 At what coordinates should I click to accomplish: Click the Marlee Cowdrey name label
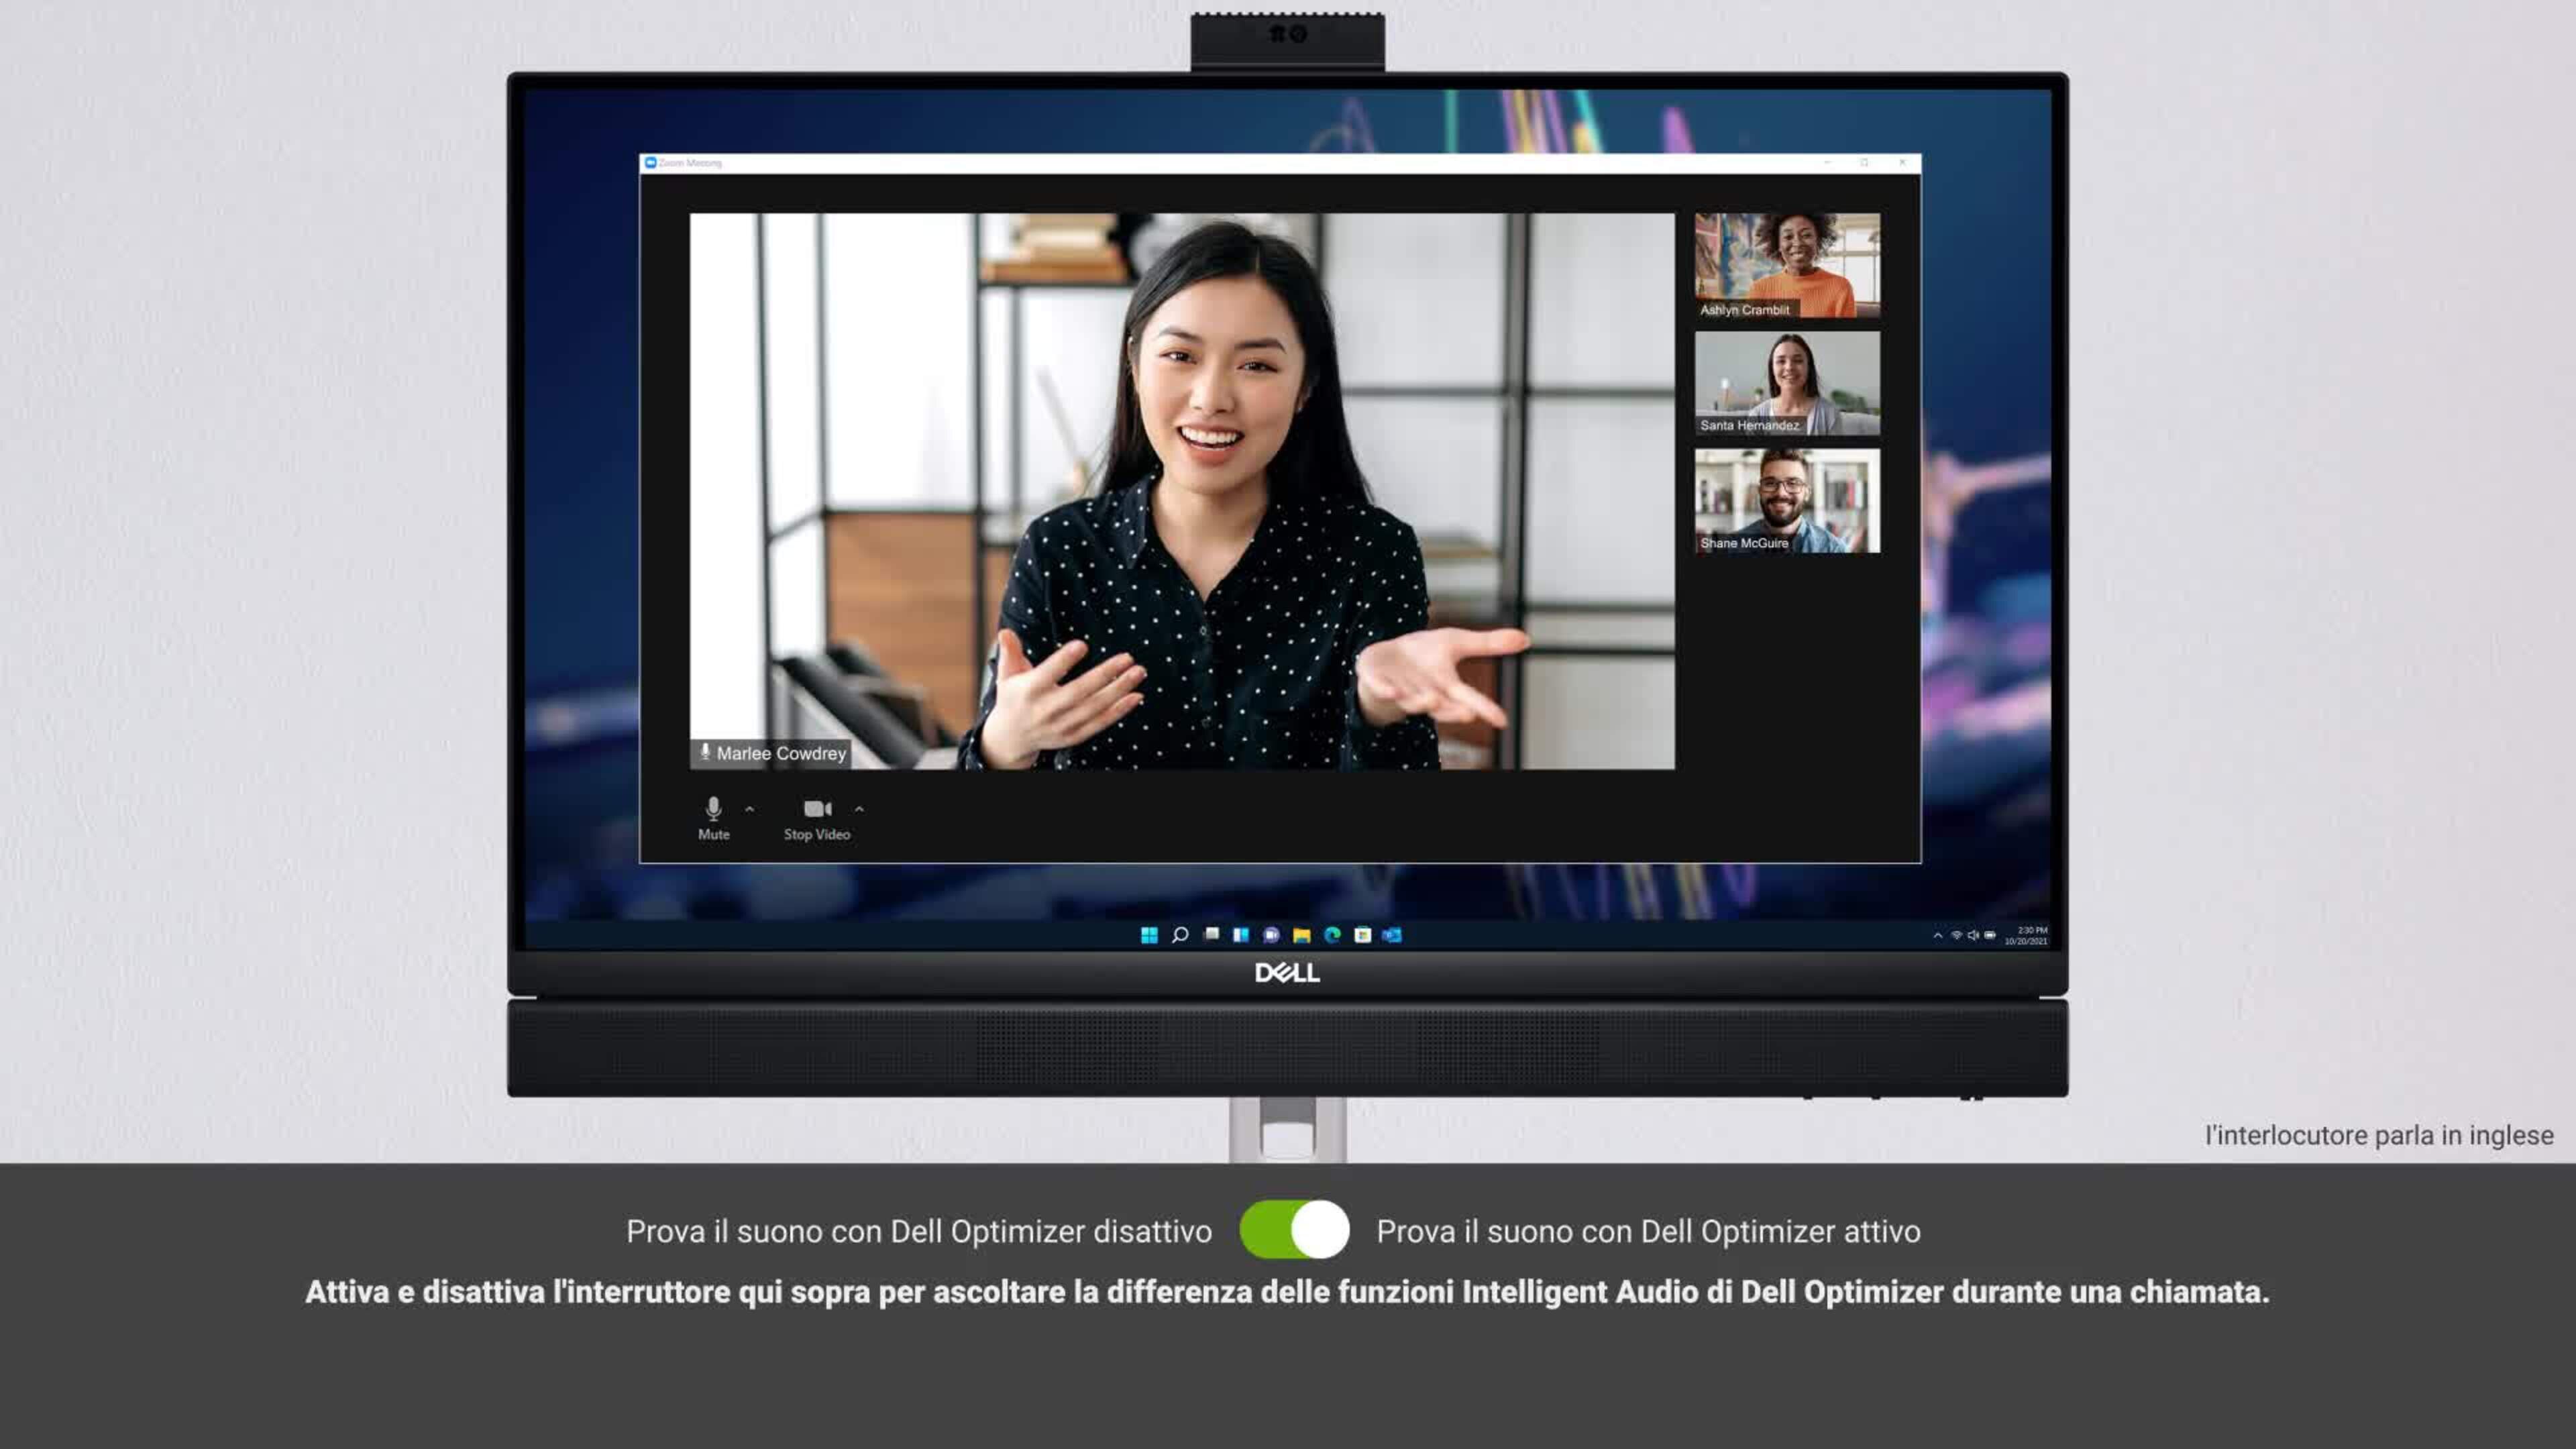tap(771, 753)
